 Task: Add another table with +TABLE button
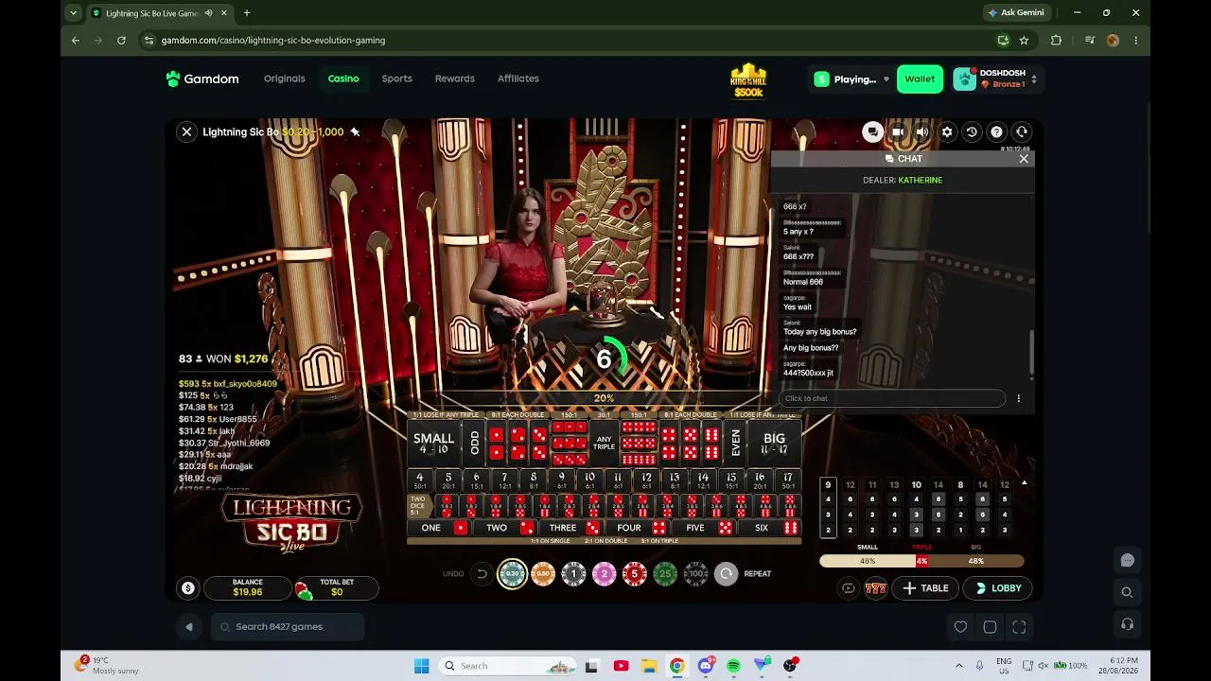point(925,588)
